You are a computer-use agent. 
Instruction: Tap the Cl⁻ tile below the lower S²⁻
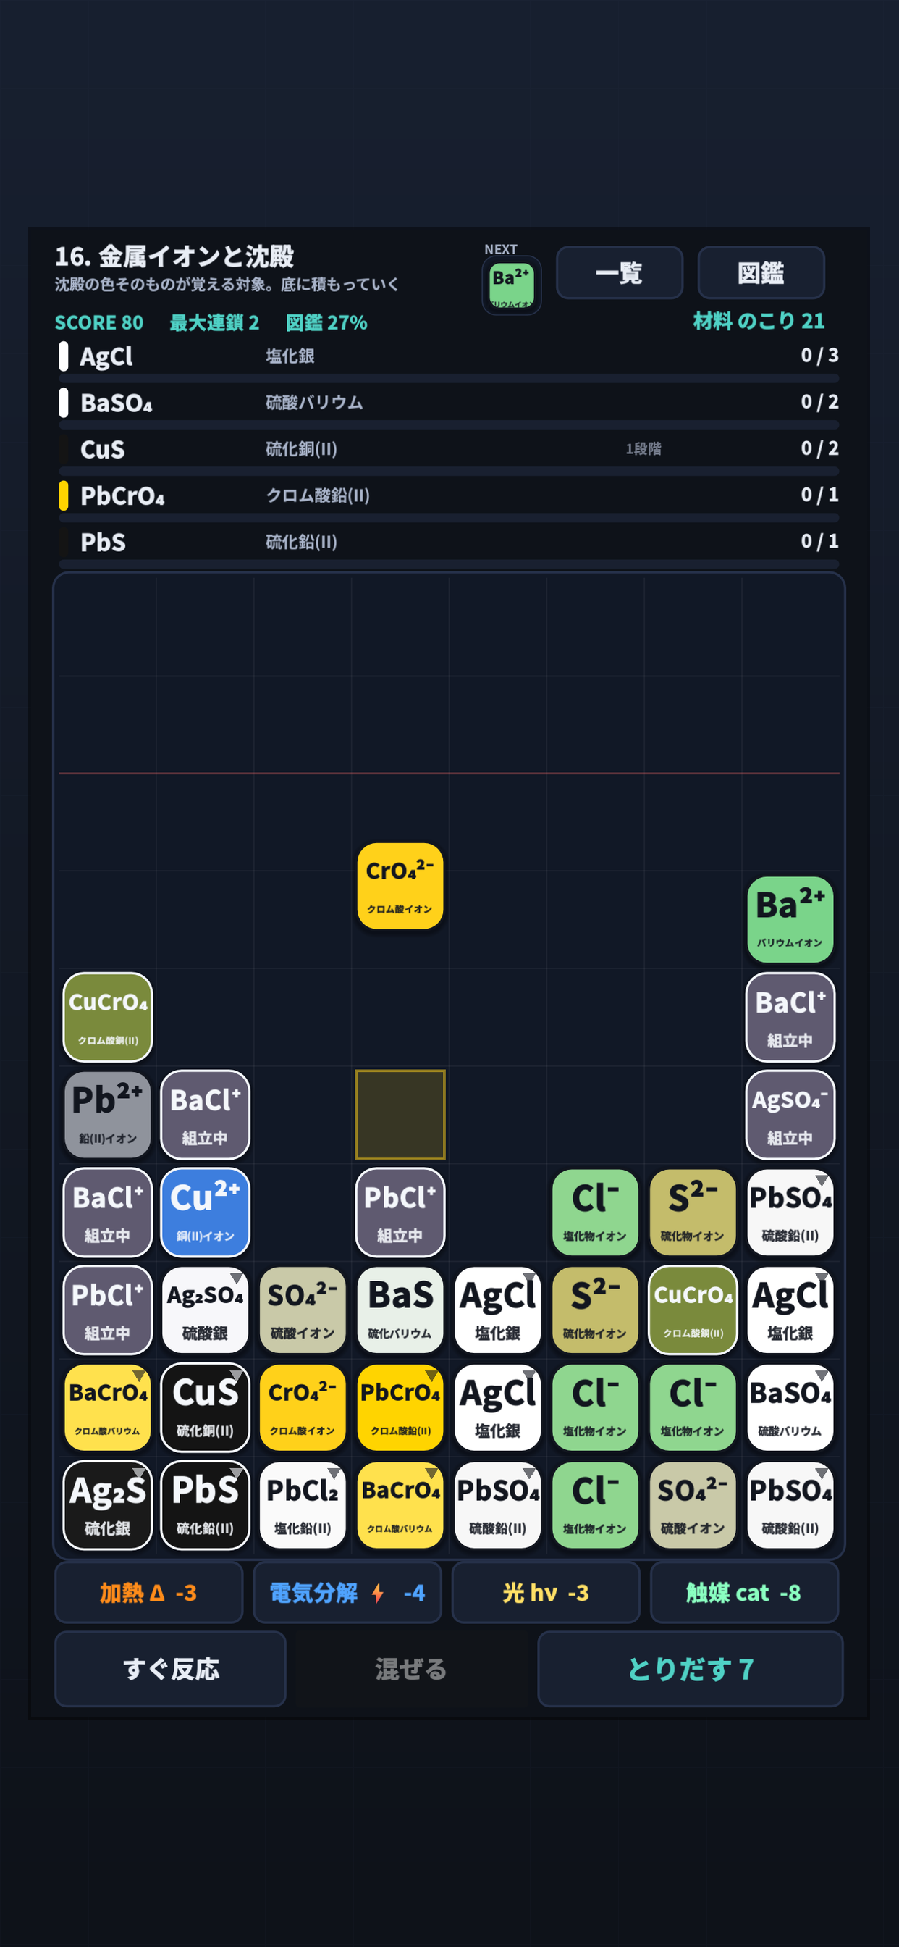[595, 1407]
